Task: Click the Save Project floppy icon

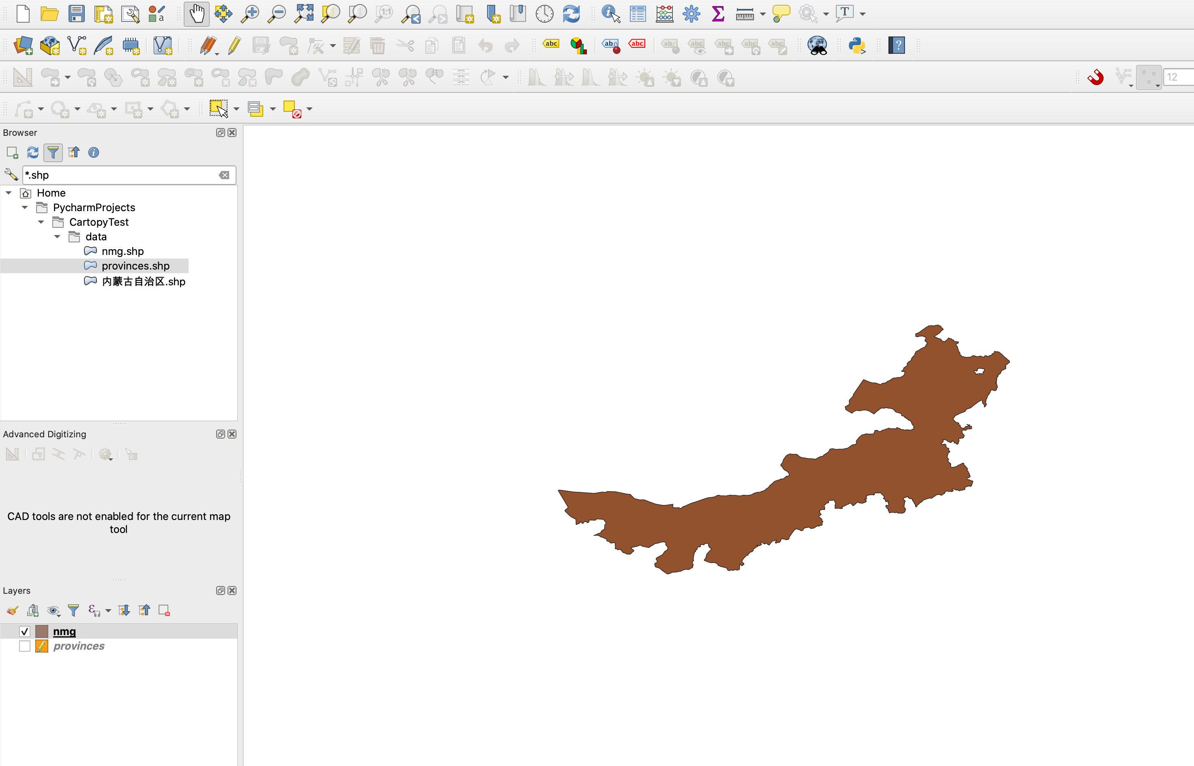Action: 76,14
